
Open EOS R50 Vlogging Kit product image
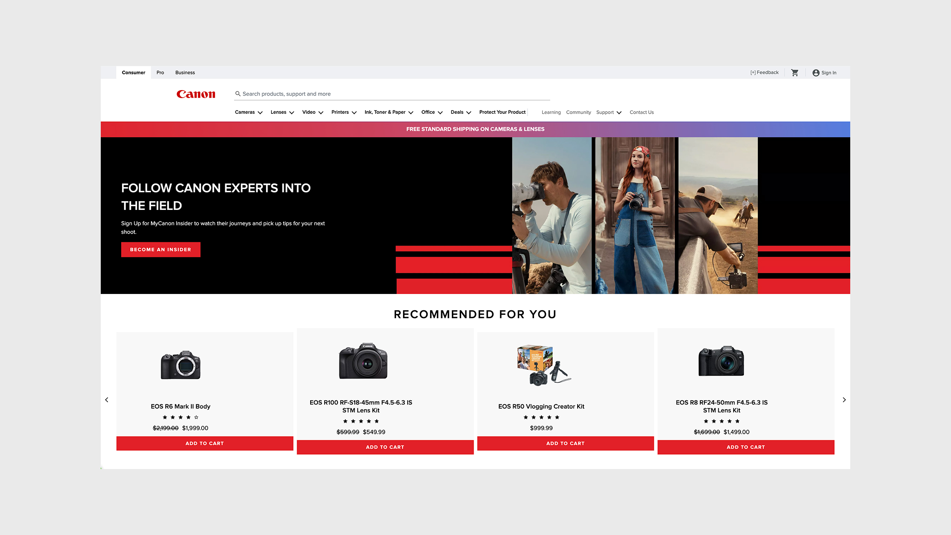[544, 365]
